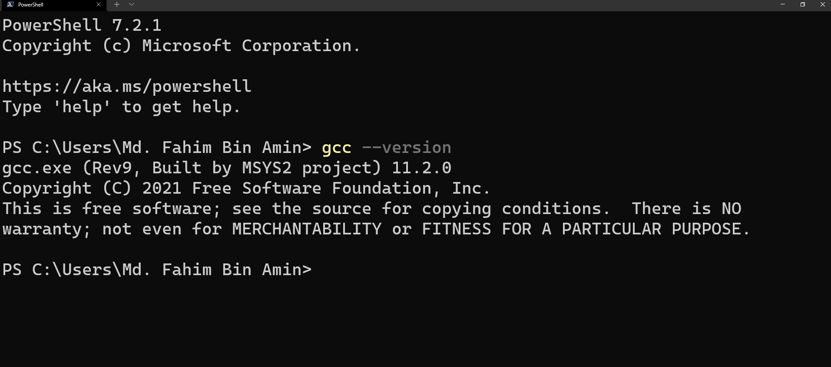Image resolution: width=831 pixels, height=367 pixels.
Task: Click the PowerShell 7.2.1 version line
Action: coord(82,25)
